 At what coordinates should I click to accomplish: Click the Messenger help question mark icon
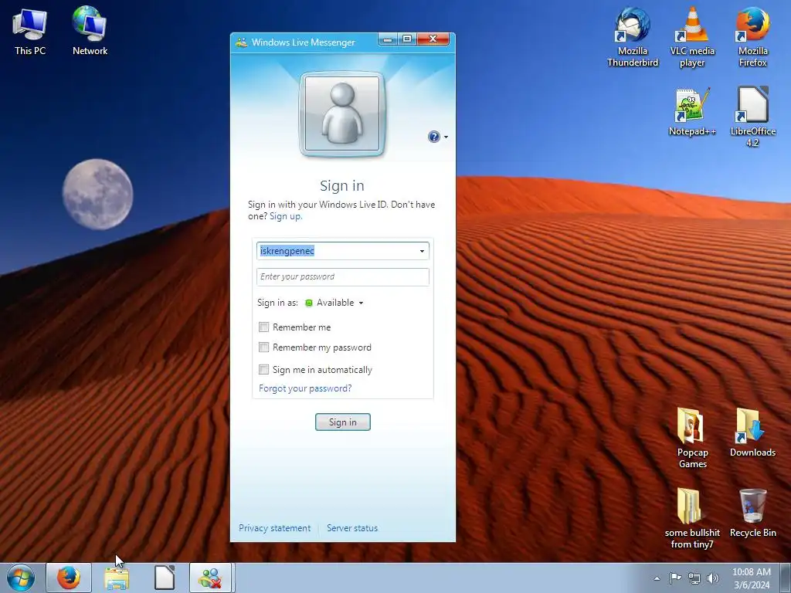click(x=434, y=137)
